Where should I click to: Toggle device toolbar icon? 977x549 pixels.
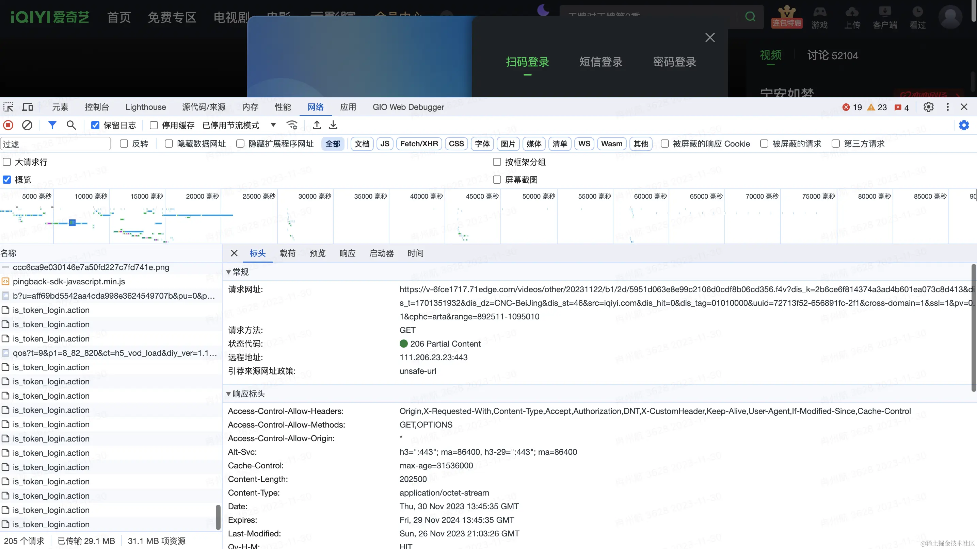coord(27,107)
